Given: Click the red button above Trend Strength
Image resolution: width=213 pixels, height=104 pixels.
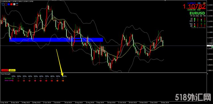Looking at the screenshot, I should click(x=5, y=70).
